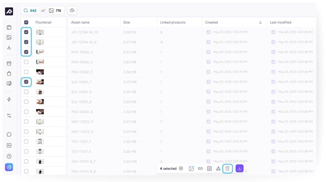Open the storefront icon in sidebar
Viewport: 326px width, 182px height.
coord(9,64)
